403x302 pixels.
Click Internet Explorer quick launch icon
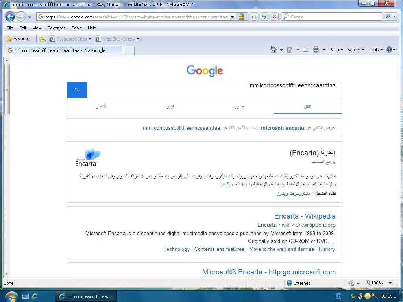pyautogui.click(x=35, y=296)
